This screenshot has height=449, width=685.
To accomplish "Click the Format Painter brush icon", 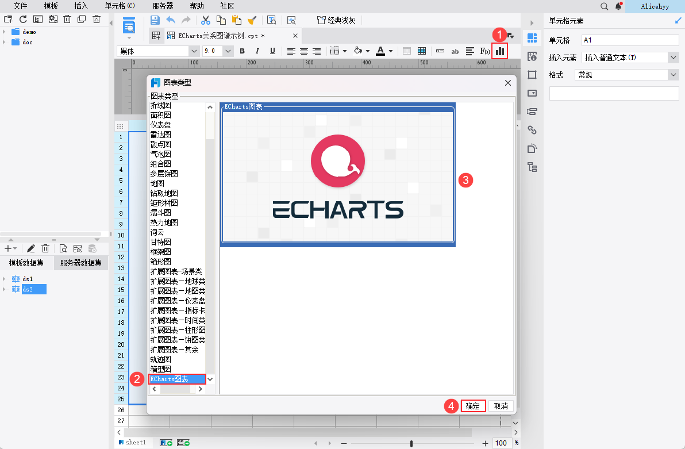I will click(x=252, y=20).
